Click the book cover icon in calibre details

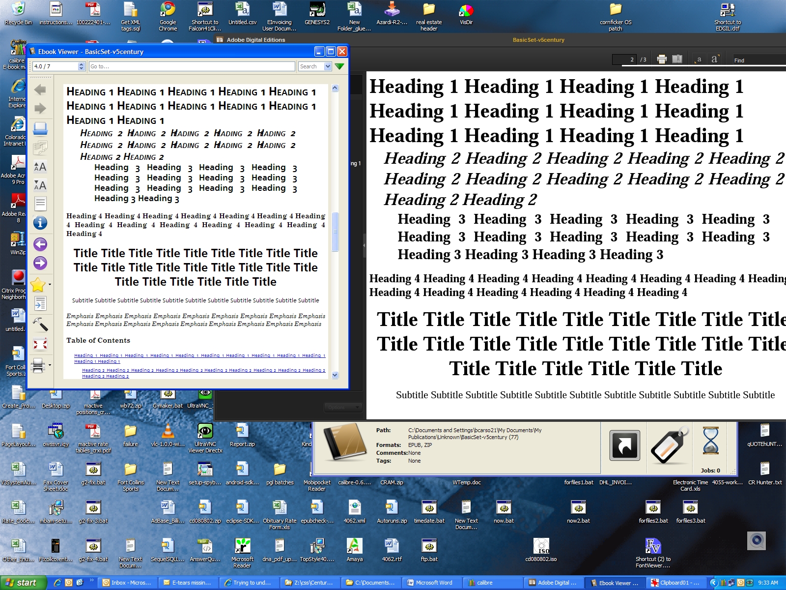tap(344, 442)
